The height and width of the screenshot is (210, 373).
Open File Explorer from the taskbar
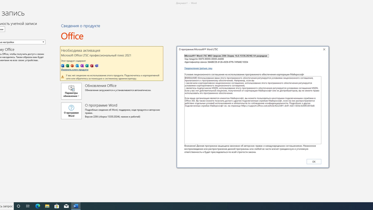(47, 206)
